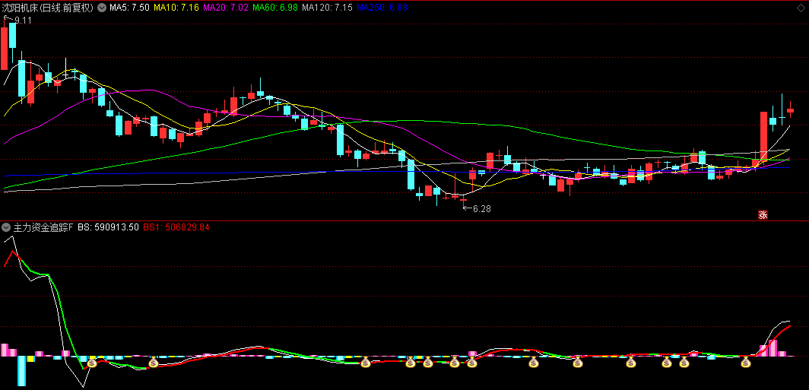Select the MA10: 7.16 label
The width and height of the screenshot is (809, 390).
pyautogui.click(x=176, y=8)
